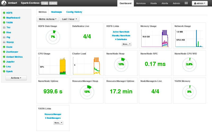Viewport: 212px width, 132px height.
Task: Click the Ambari logo icon
Action: tap(4, 3)
